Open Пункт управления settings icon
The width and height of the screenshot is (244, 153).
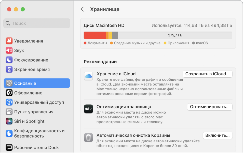tap(9, 112)
